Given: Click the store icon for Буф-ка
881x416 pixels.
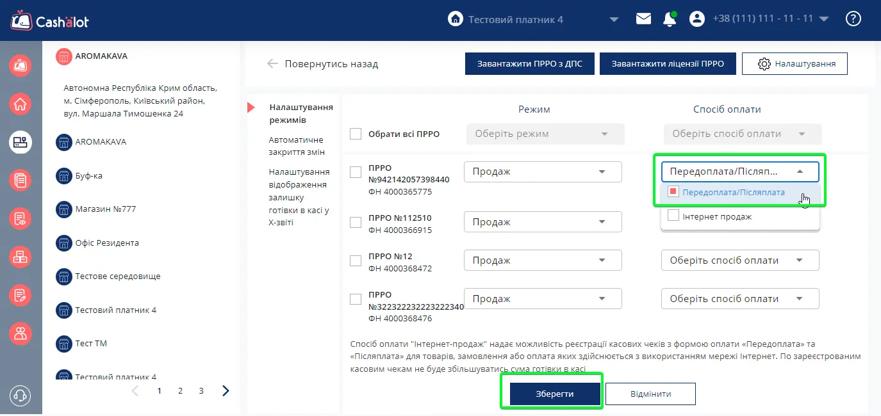Looking at the screenshot, I should pos(63,175).
